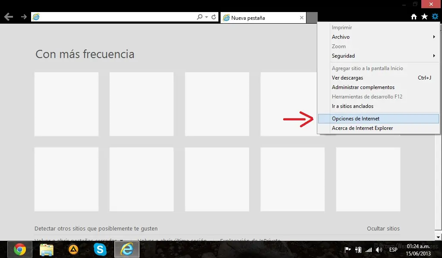442x258 pixels.
Task: Click the volume speaker tray icon
Action: coord(379,249)
